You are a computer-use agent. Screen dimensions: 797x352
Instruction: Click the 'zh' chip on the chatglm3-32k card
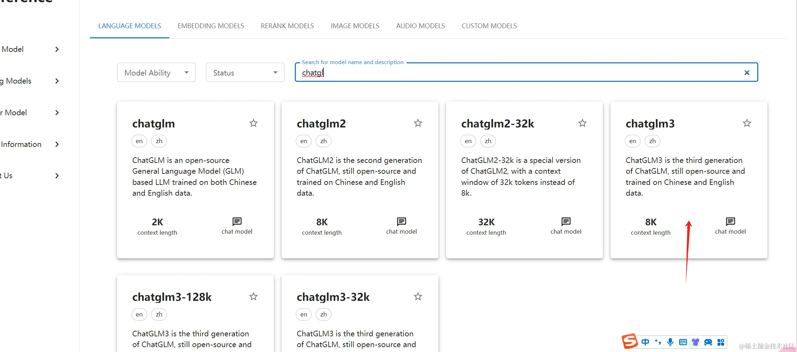[324, 314]
